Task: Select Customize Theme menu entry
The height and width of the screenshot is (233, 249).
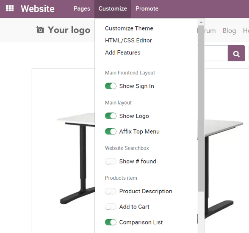Action: pyautogui.click(x=129, y=28)
